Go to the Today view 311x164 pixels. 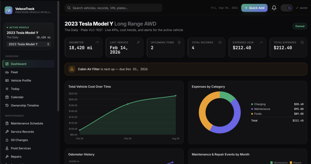coord(29,89)
